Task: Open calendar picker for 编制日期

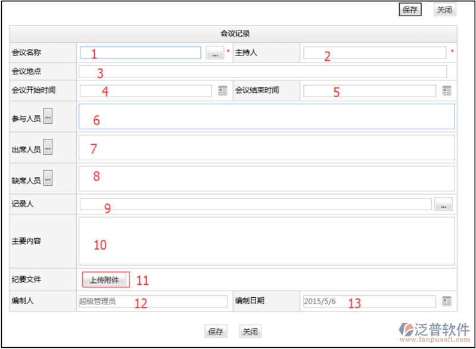Action: tap(447, 301)
